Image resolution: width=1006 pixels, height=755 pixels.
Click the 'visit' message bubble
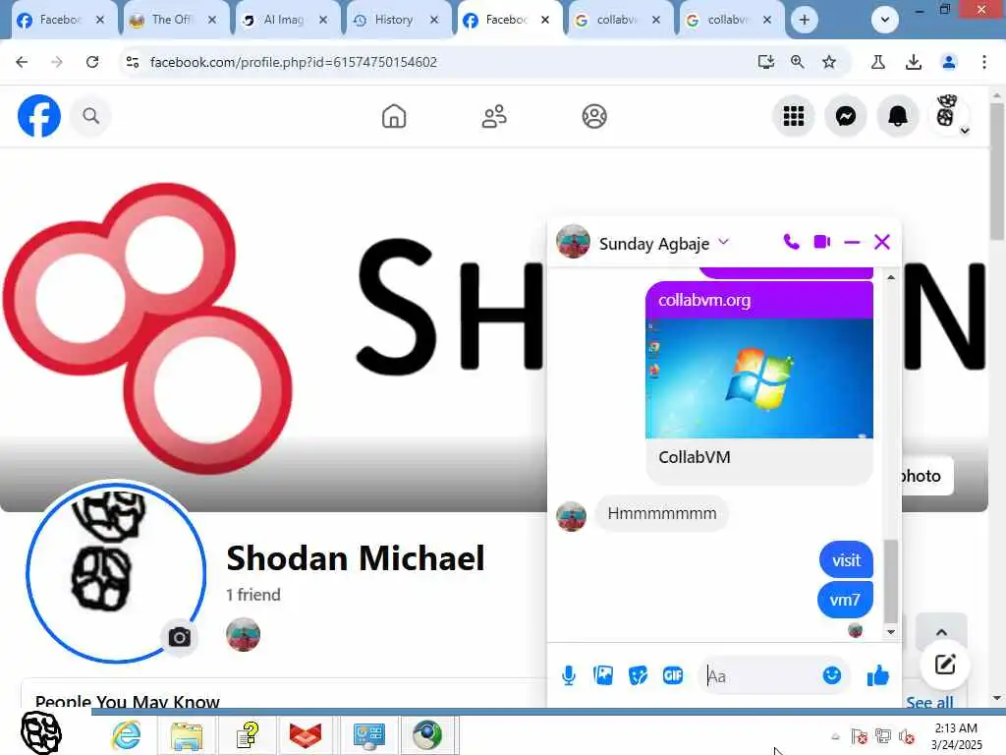click(846, 560)
